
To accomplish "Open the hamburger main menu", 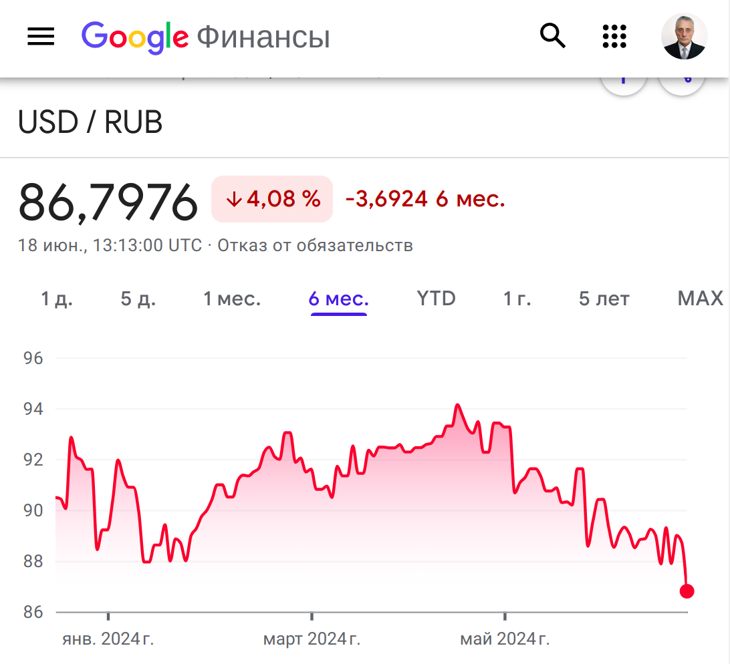I will (x=41, y=36).
